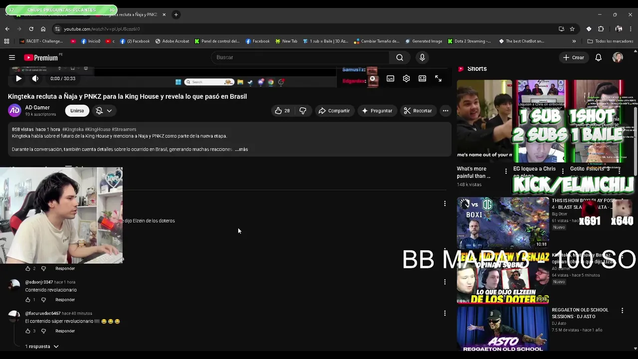The height and width of the screenshot is (359, 638).
Task: Like the Kingteka video
Action: pos(282,111)
